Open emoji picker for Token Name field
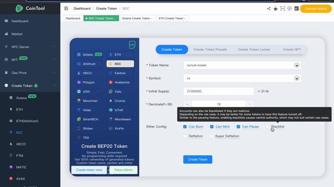This screenshot has width=334, height=187. tap(297, 65)
